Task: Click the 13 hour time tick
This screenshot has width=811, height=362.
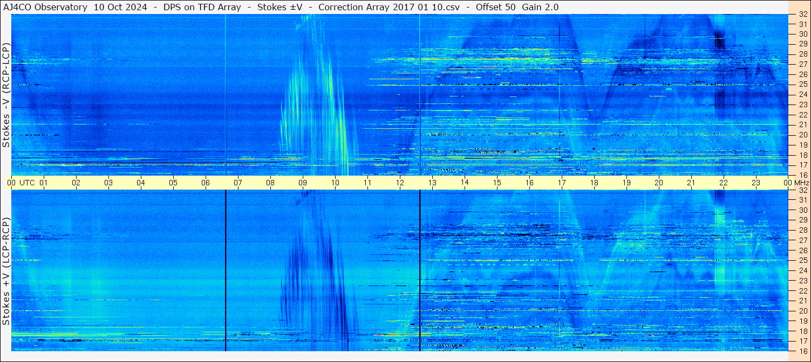Action: [432, 183]
